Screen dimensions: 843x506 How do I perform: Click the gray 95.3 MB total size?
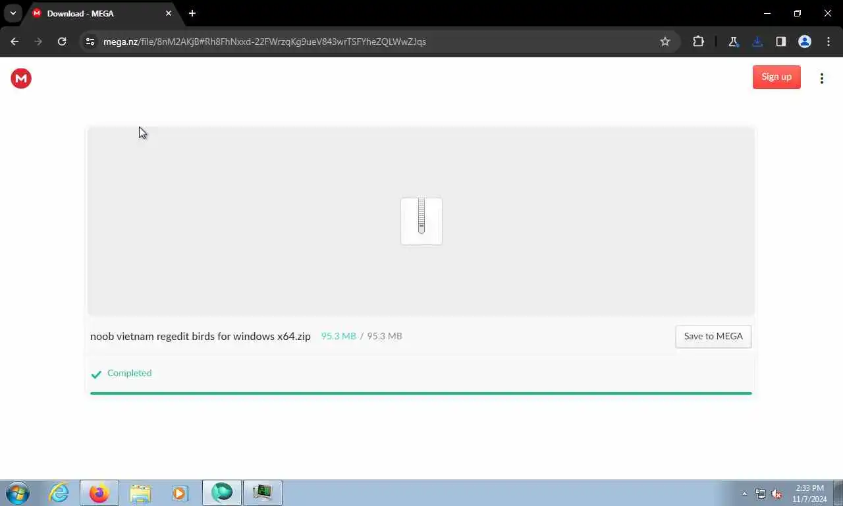pyautogui.click(x=385, y=336)
